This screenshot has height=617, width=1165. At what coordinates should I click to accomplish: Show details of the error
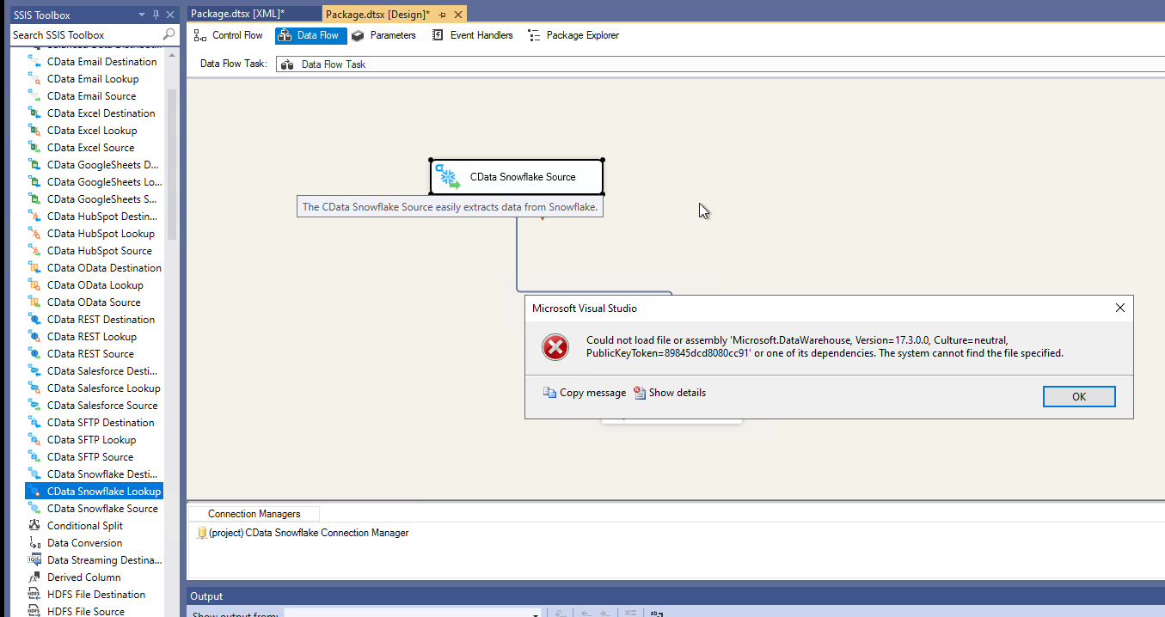pyautogui.click(x=670, y=393)
